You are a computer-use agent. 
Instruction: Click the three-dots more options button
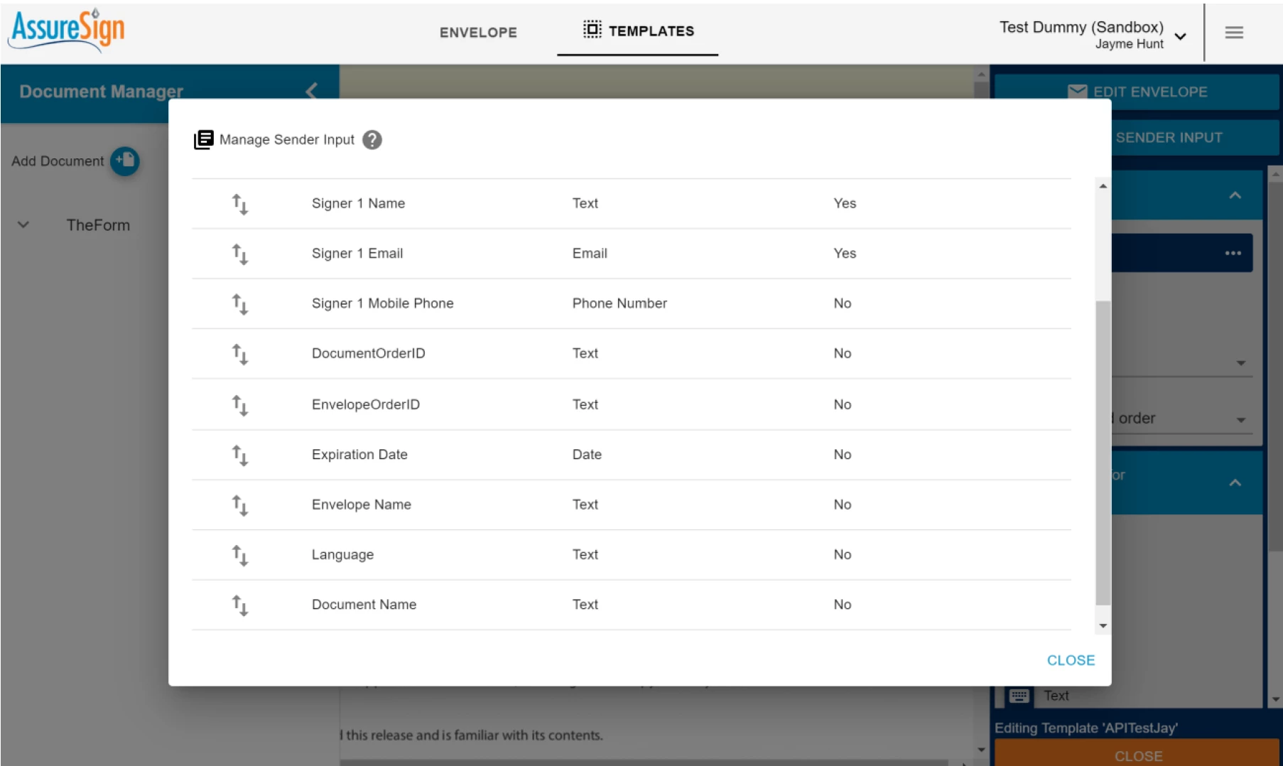1233,254
